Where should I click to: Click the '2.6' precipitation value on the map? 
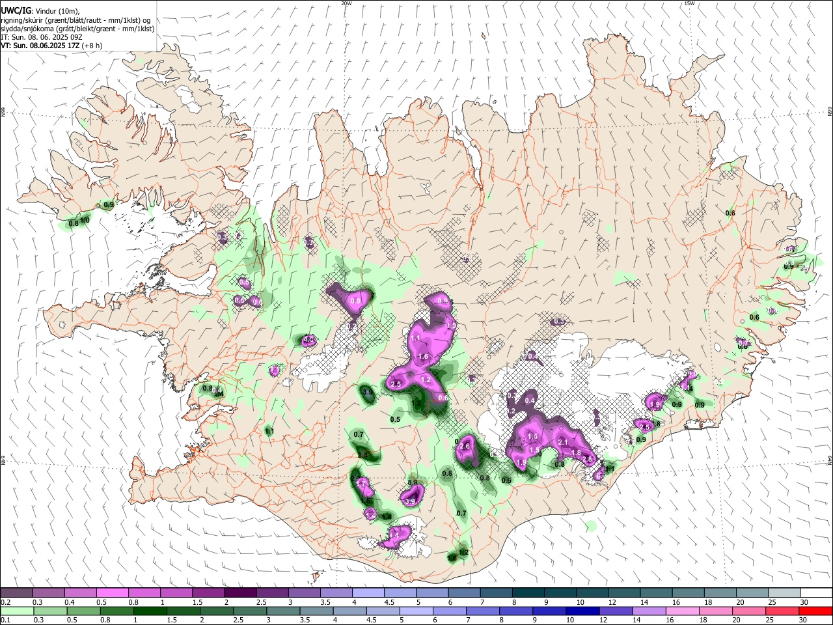click(465, 447)
